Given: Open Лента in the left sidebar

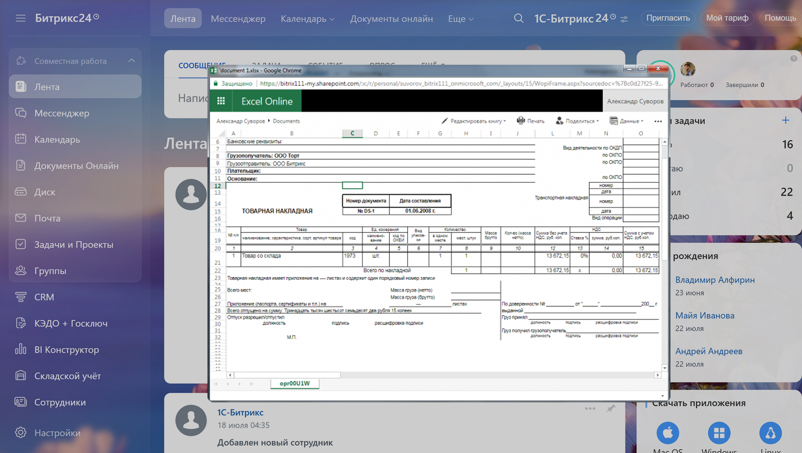Looking at the screenshot, I should coord(75,87).
